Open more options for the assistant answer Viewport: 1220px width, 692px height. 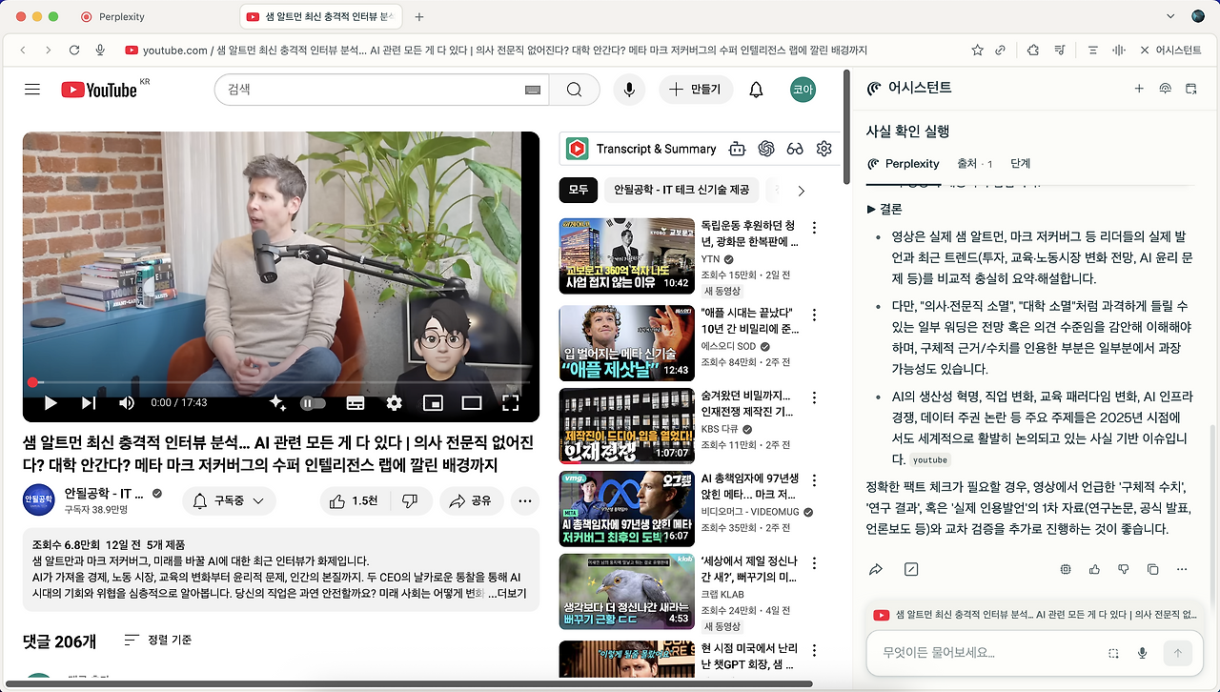(x=1183, y=569)
